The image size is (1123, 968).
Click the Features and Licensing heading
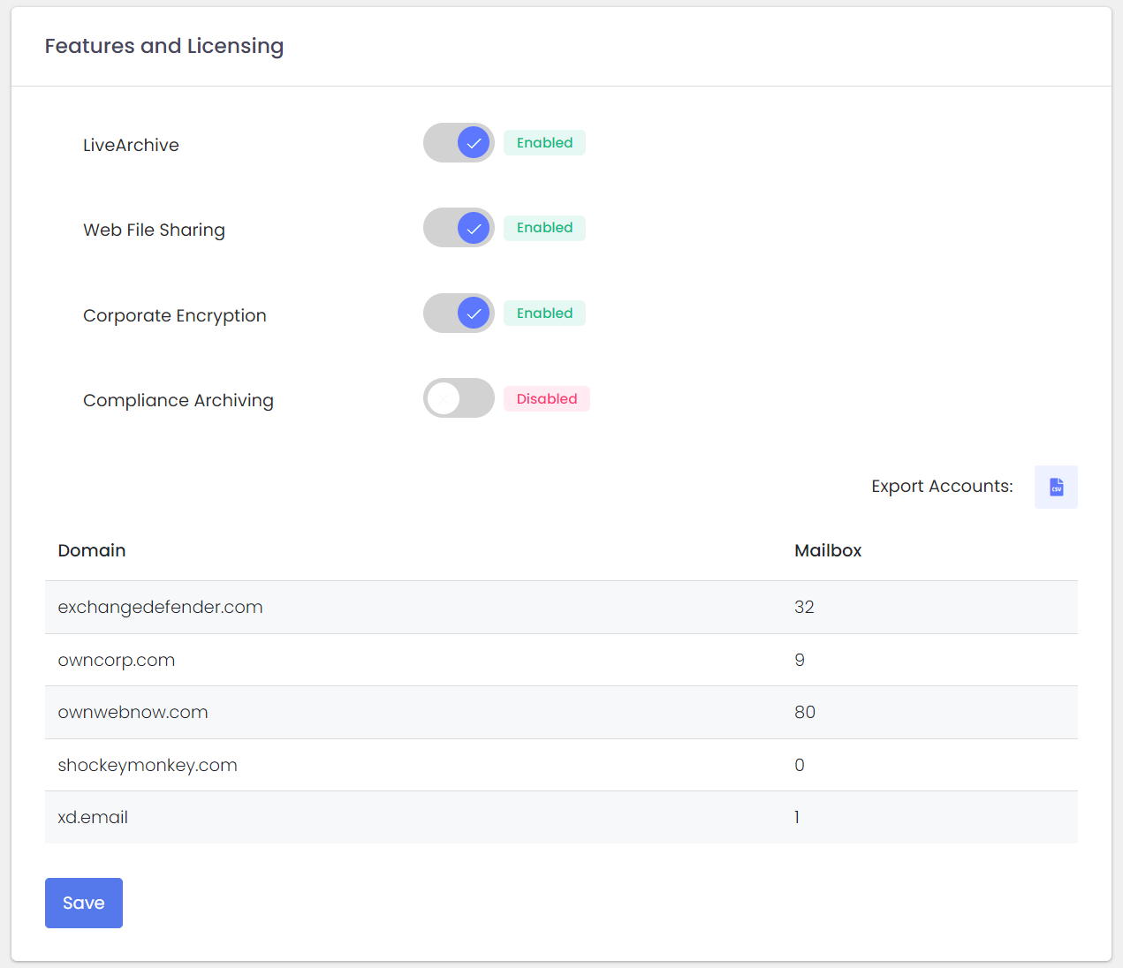(x=164, y=46)
